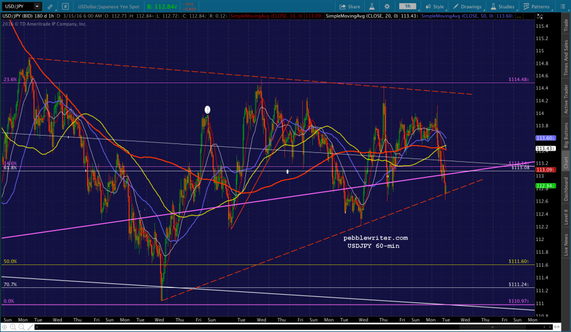Click the grid hash icon in toolbar
This screenshot has width=571, height=332.
pos(65,7)
